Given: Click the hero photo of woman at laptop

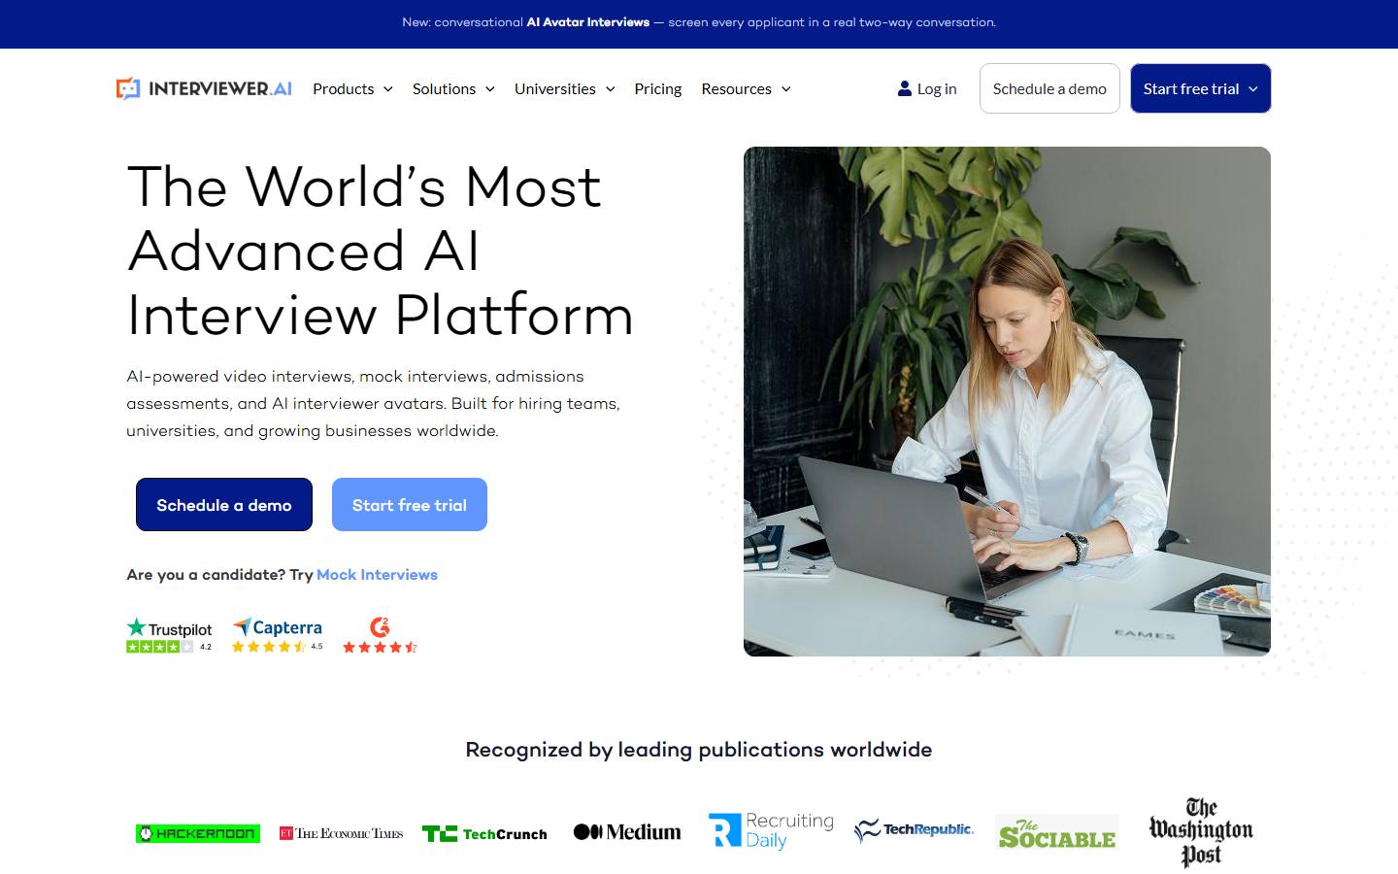Looking at the screenshot, I should coord(1007,401).
